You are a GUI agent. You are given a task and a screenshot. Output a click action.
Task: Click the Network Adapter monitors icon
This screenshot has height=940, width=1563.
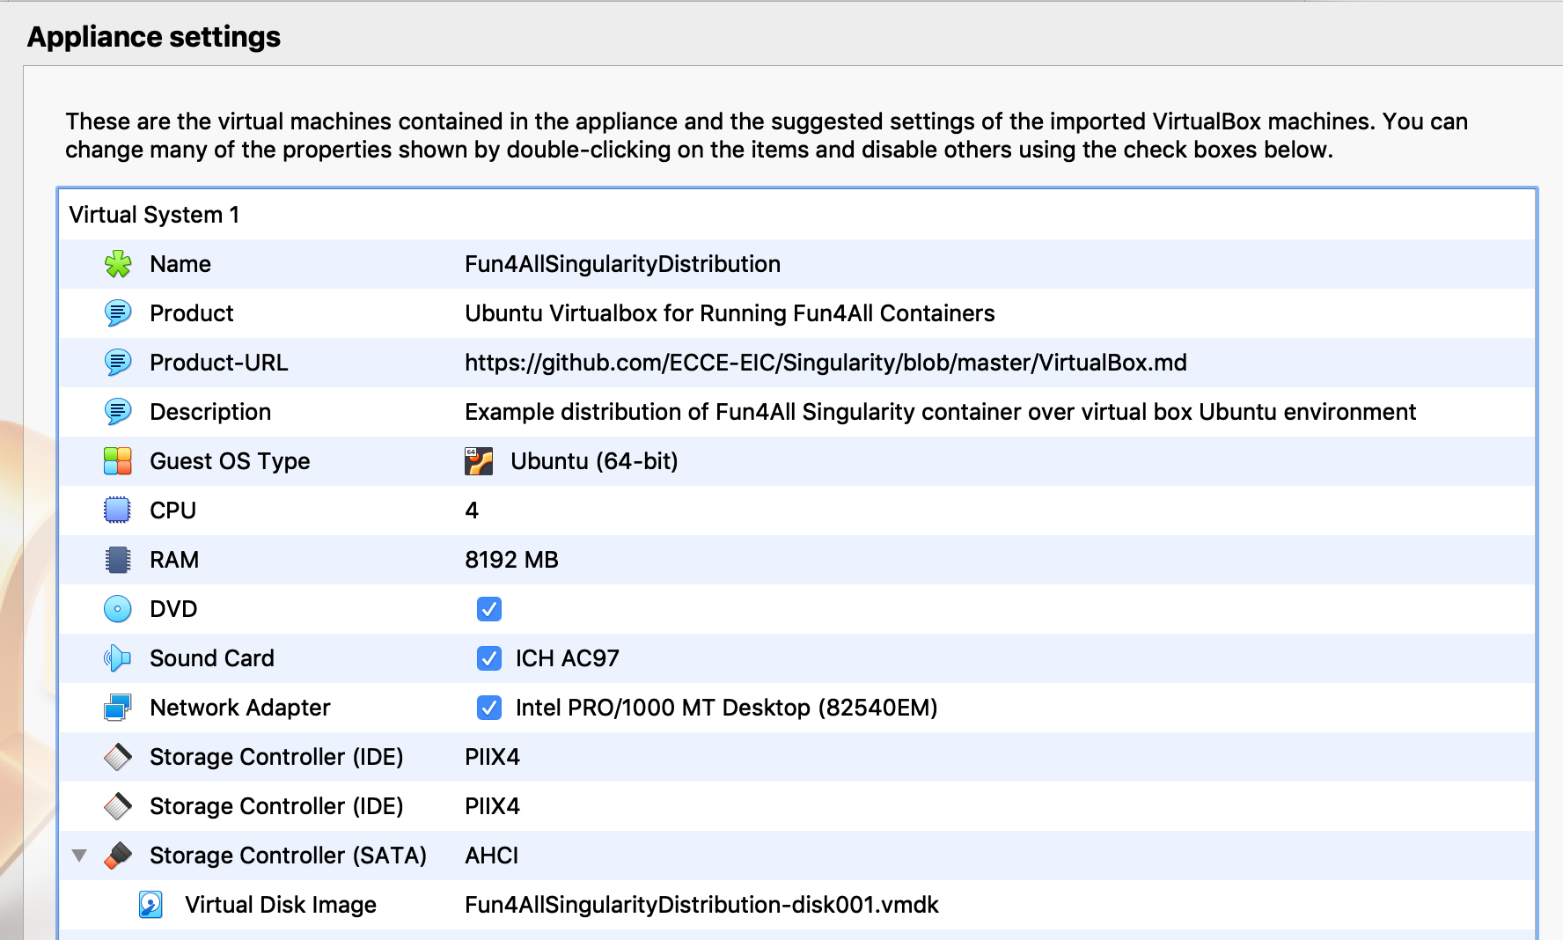117,708
